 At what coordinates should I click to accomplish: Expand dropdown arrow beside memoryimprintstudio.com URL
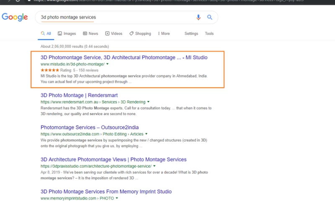(x=117, y=198)
